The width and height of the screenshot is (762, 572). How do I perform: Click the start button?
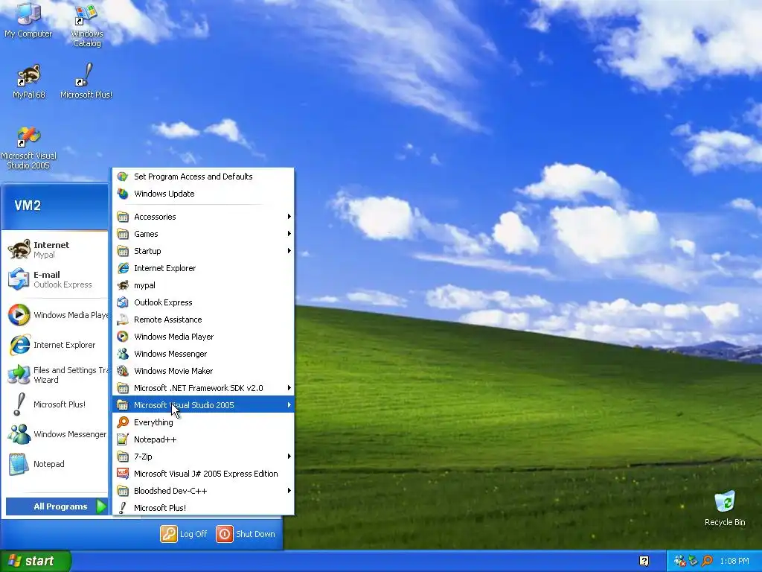[x=35, y=561]
